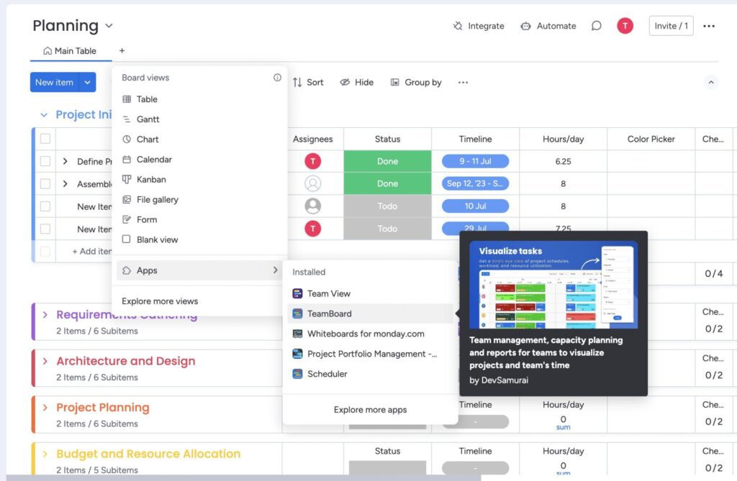This screenshot has height=481, width=737.
Task: Select the Scheduler app icon
Action: click(x=297, y=374)
